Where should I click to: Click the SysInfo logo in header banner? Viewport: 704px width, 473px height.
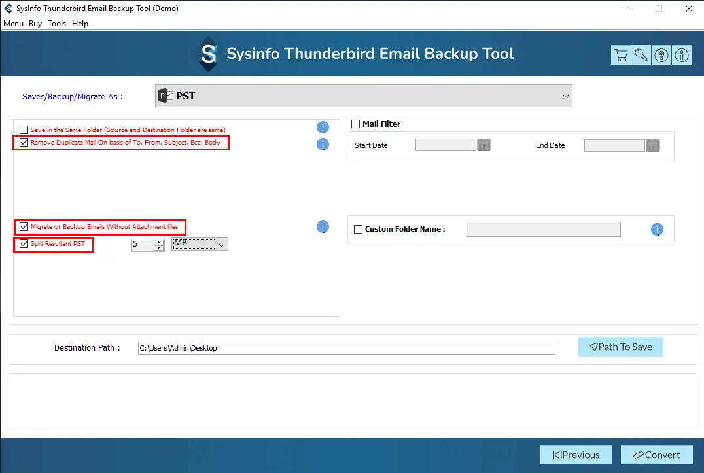tap(208, 54)
